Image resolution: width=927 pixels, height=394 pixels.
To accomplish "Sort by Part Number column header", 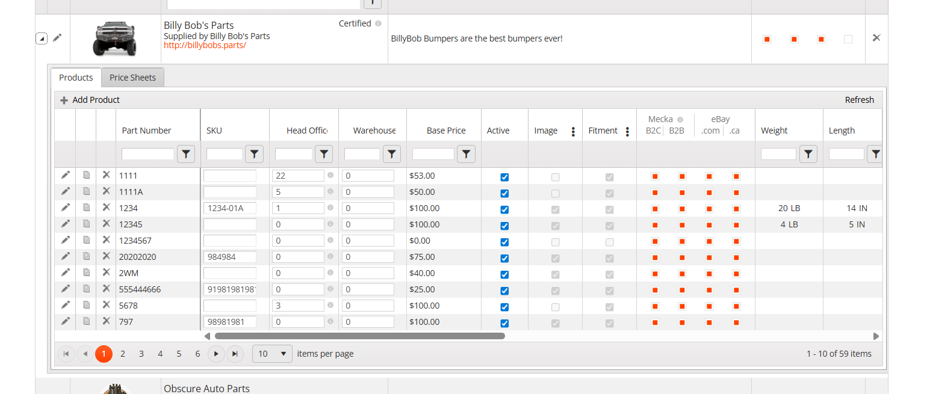I will [146, 131].
